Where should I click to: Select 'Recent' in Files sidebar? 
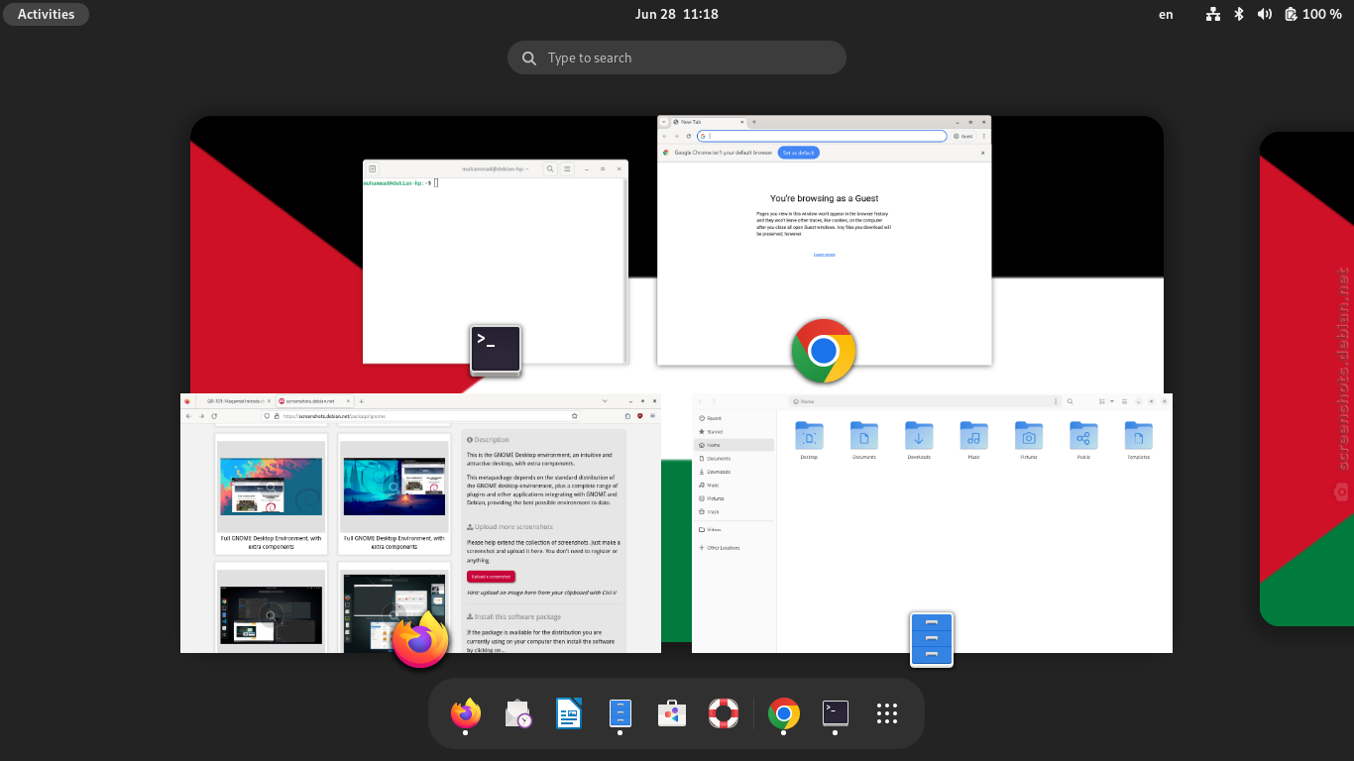(734, 418)
